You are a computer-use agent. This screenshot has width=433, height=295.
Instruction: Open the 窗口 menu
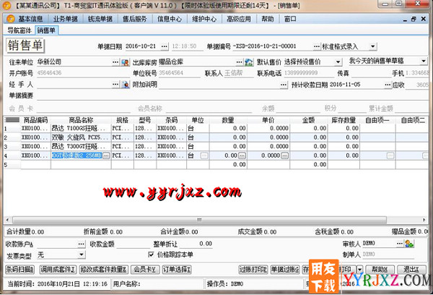click(x=290, y=19)
